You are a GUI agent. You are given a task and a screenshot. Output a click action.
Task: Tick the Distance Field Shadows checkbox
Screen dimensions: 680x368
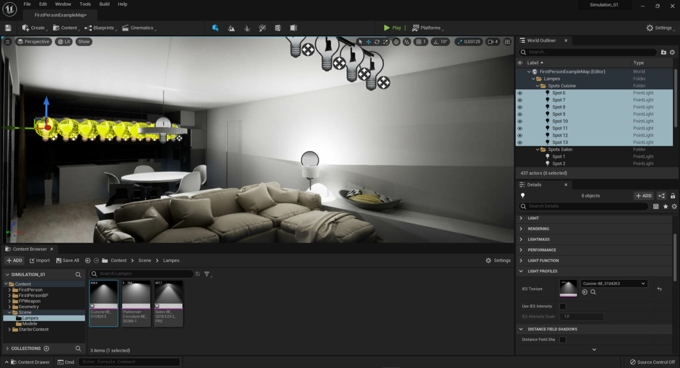pyautogui.click(x=563, y=340)
